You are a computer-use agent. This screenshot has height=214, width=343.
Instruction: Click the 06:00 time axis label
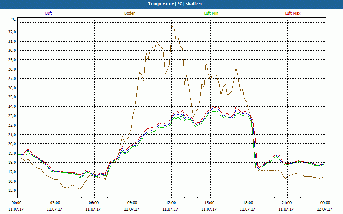[93, 203]
